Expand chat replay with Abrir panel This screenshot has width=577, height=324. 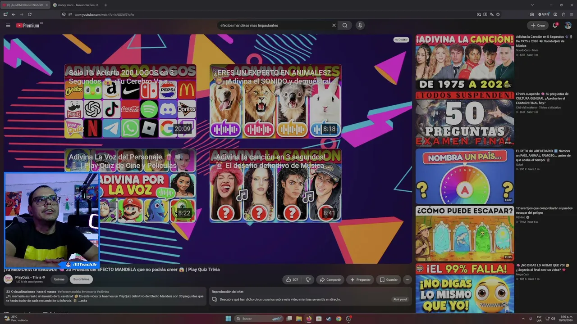400,299
